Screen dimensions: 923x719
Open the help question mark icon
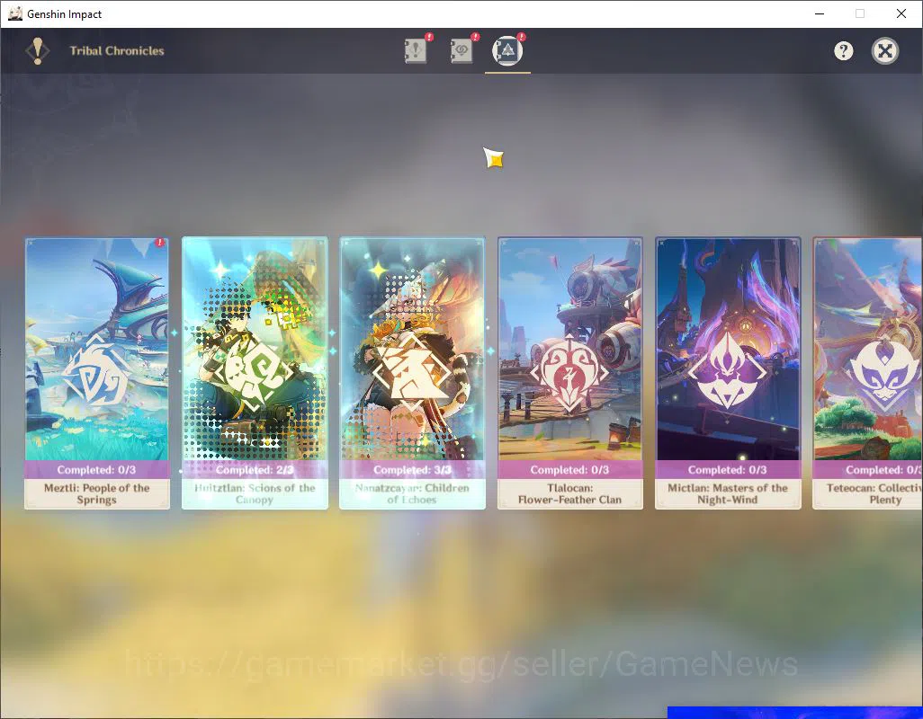pyautogui.click(x=844, y=51)
